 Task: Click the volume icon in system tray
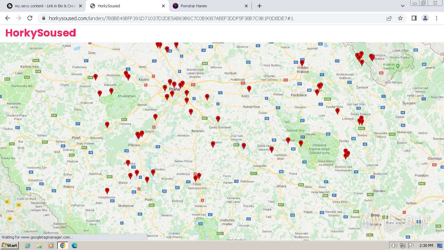coord(394,245)
